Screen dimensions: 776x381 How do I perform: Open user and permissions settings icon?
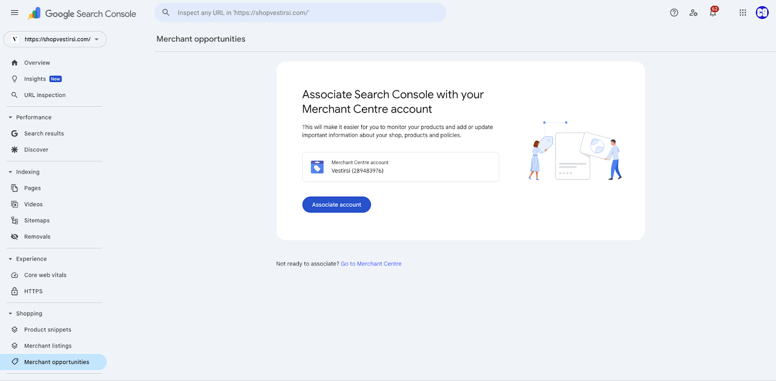(693, 13)
